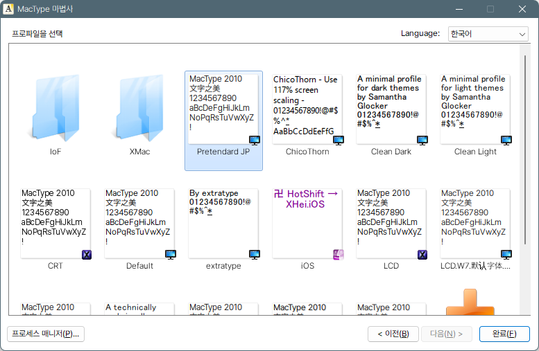Select the Default profile thumbnail
Screen dimensions: 539x351
coord(139,224)
